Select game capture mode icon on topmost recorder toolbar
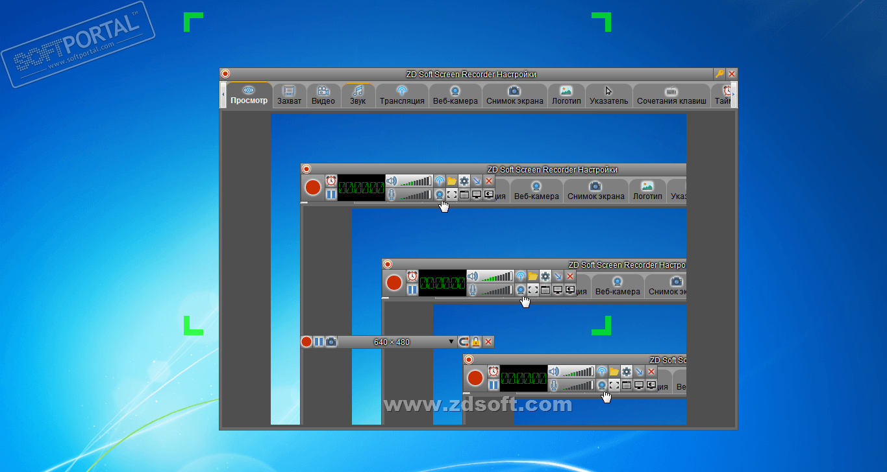 click(489, 194)
